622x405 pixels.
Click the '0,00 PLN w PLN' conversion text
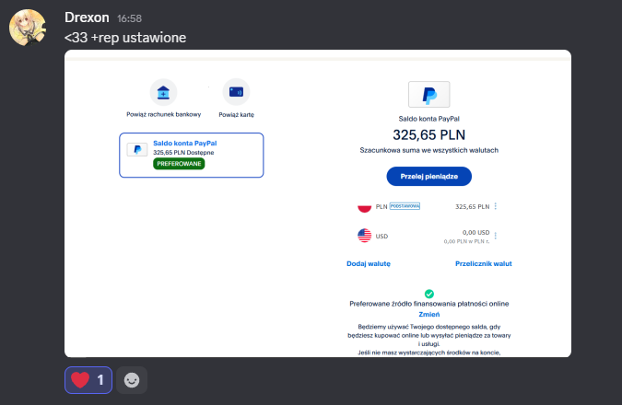[x=466, y=241]
